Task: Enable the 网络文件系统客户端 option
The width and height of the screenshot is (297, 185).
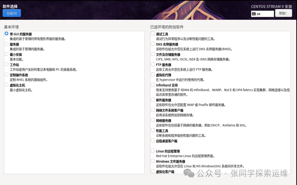Action: (x=153, y=110)
